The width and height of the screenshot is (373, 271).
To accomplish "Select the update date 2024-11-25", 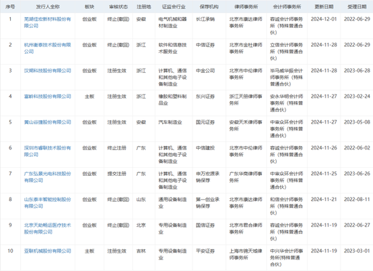I will [323, 174].
